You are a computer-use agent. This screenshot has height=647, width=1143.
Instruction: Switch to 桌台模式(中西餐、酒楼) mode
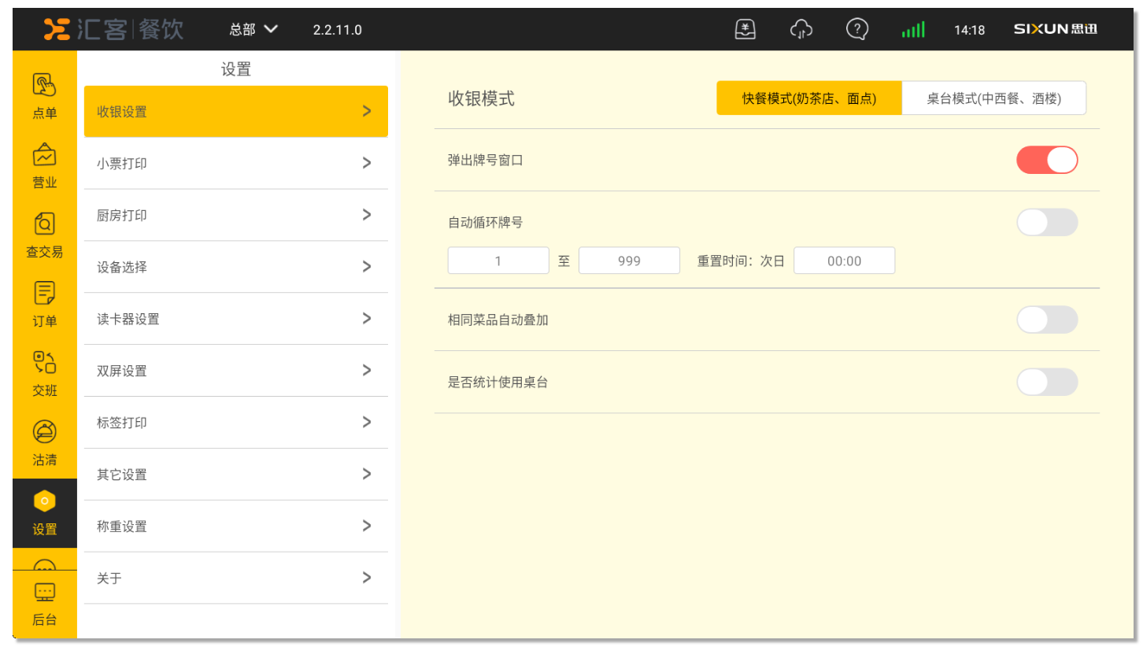tap(993, 98)
